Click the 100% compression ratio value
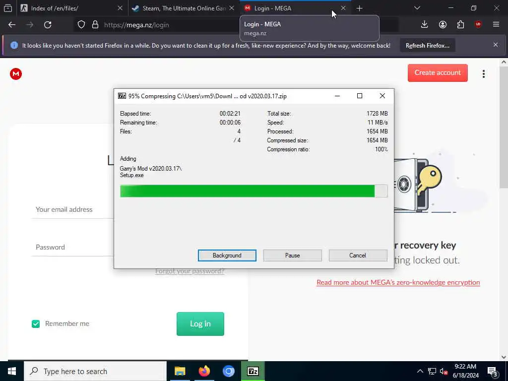Viewport: 508px width, 381px height. [x=381, y=149]
